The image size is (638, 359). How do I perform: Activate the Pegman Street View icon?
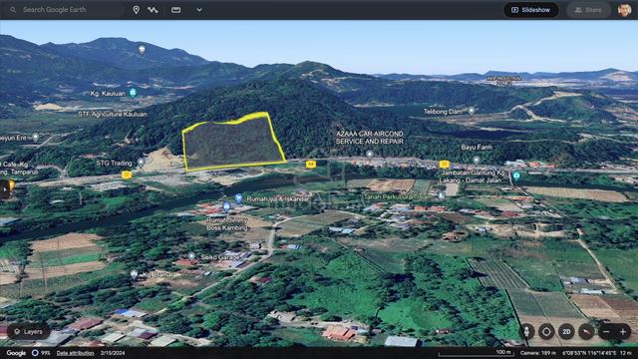526,332
